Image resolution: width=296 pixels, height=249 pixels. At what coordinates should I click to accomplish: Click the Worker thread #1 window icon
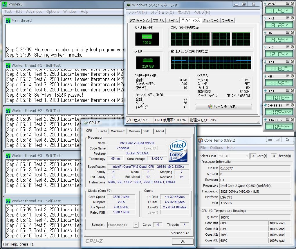[x=8, y=66]
